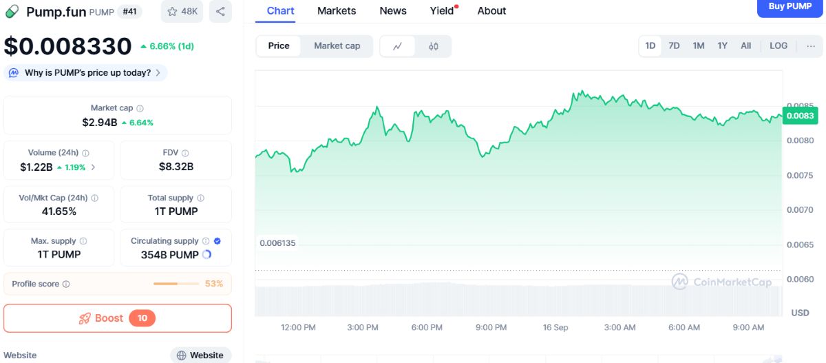
Task: Click the 6.66% (1d) change text
Action: point(167,46)
